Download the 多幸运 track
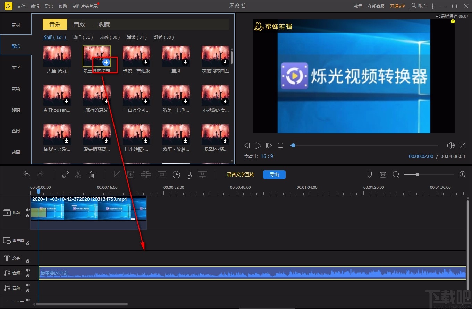This screenshot has height=309, width=472. (x=225, y=141)
